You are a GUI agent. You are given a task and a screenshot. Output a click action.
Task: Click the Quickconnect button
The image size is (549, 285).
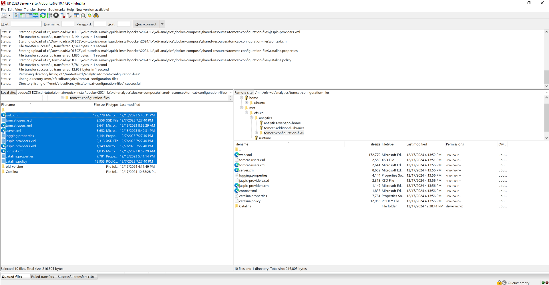tap(146, 24)
